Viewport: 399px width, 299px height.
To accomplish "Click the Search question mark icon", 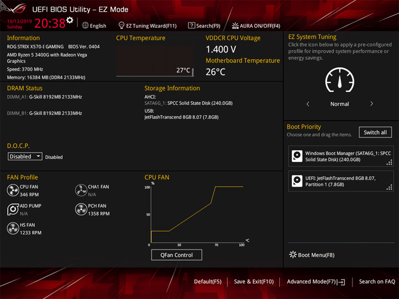I will [191, 25].
